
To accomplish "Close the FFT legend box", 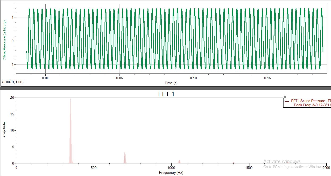I will [285, 97].
